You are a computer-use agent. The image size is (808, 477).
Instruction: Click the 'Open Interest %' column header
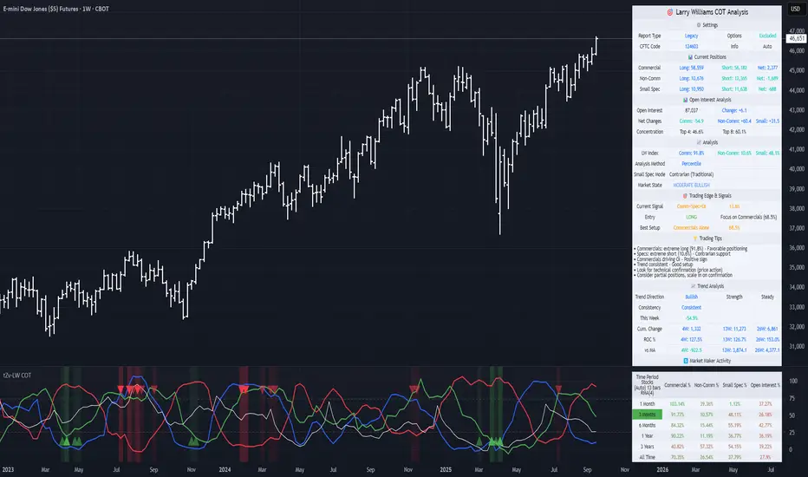[766, 385]
